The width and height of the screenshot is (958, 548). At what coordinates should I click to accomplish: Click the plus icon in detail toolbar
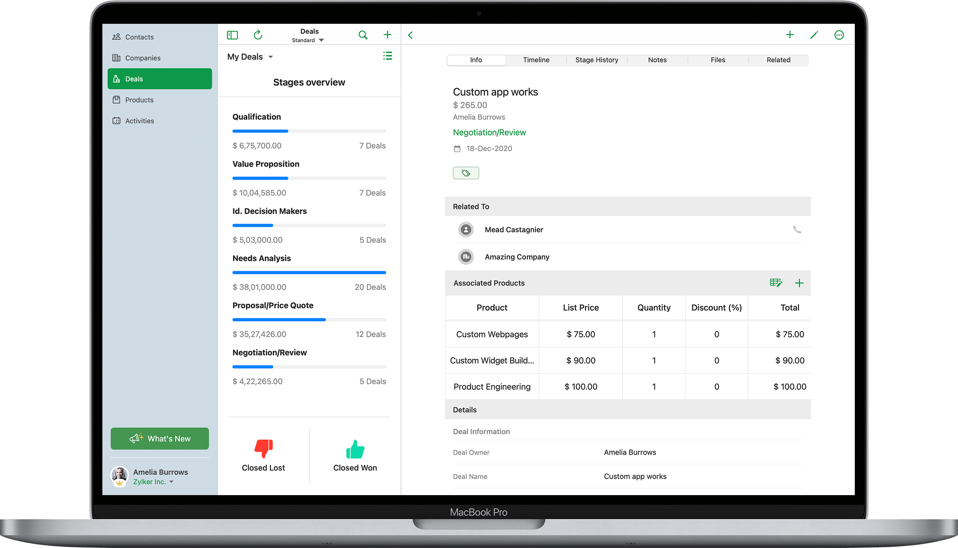pos(790,35)
